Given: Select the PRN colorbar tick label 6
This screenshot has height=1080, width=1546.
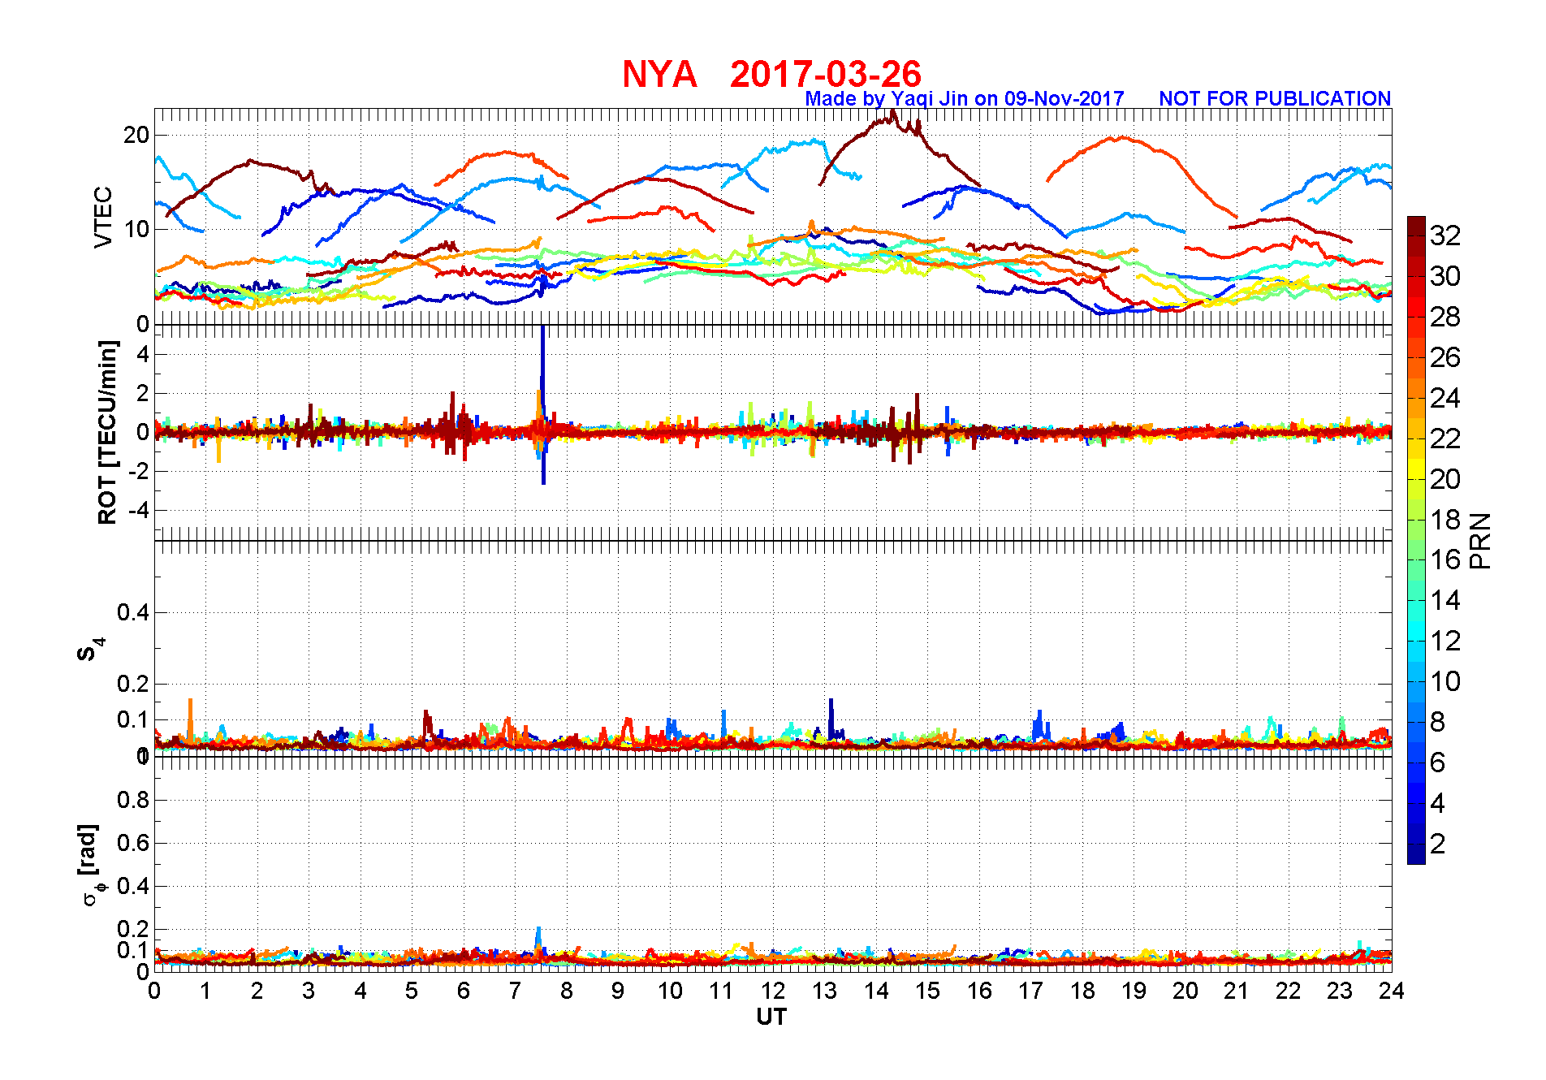Looking at the screenshot, I should click(x=1438, y=762).
